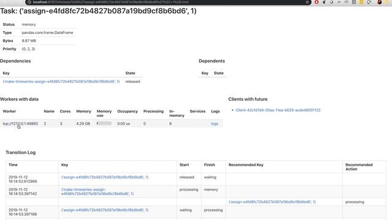Screen dimensions: 392x220
Task: Click the State header of the Dependents table
Action: click(x=219, y=73)
